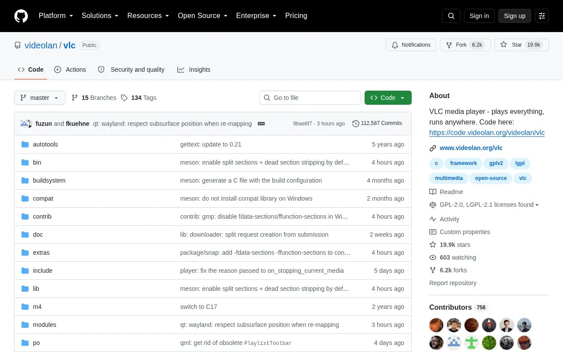Click the compat folder icon
563x352 pixels.
(x=25, y=198)
